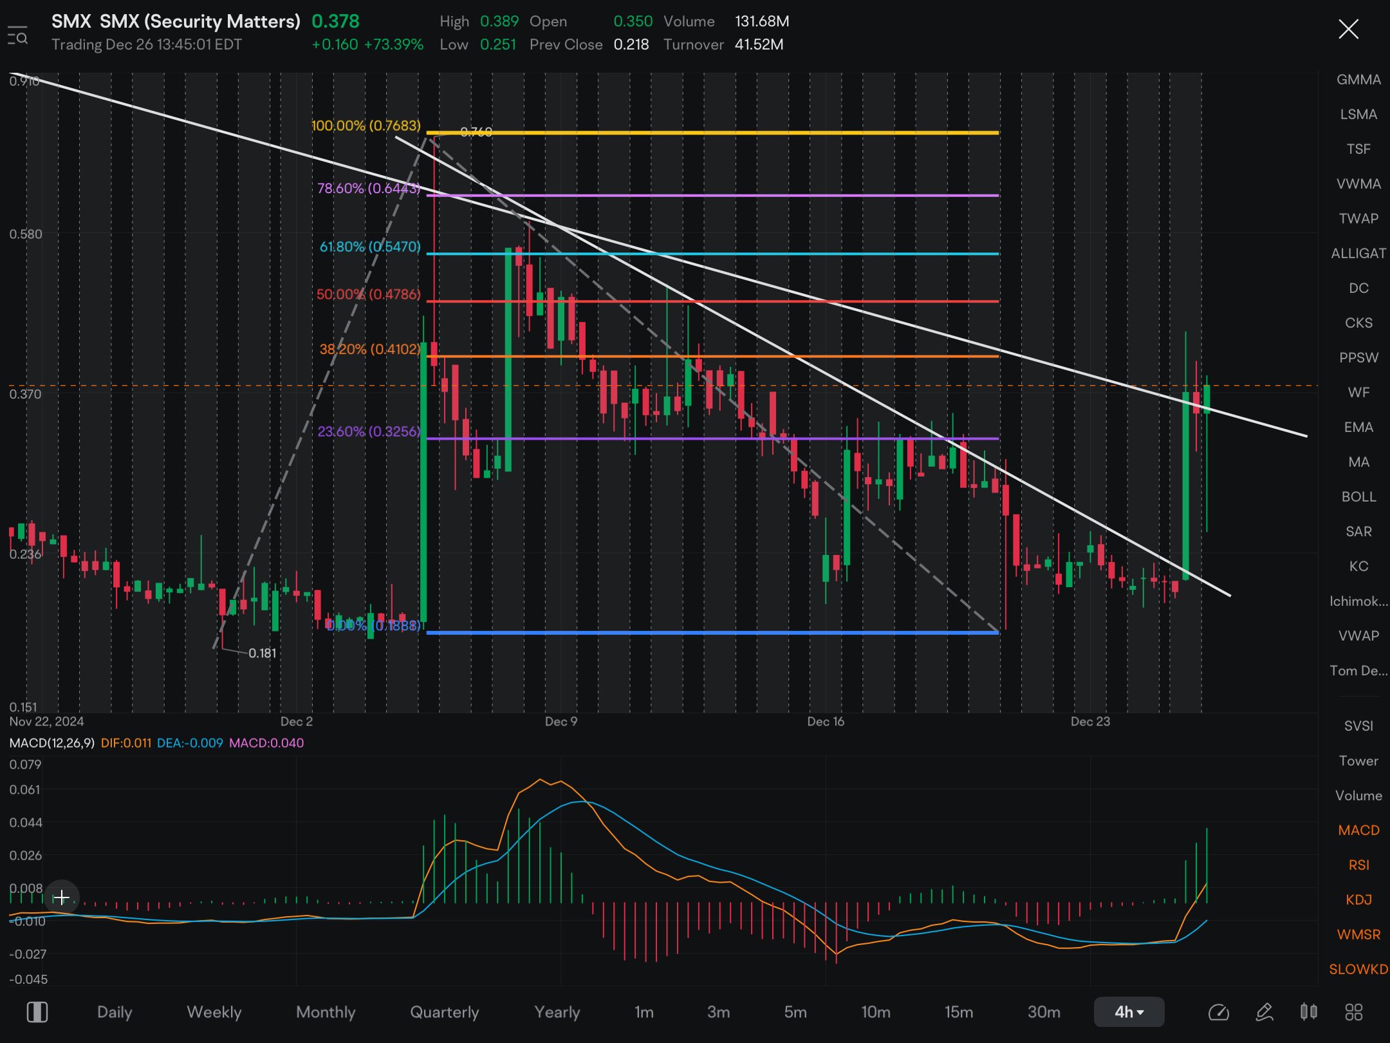
Task: Open MACD(12,26,9) parameter label
Action: (52, 743)
